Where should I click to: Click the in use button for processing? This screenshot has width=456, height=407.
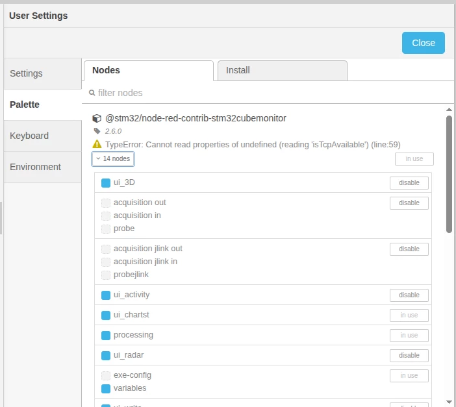pos(409,336)
